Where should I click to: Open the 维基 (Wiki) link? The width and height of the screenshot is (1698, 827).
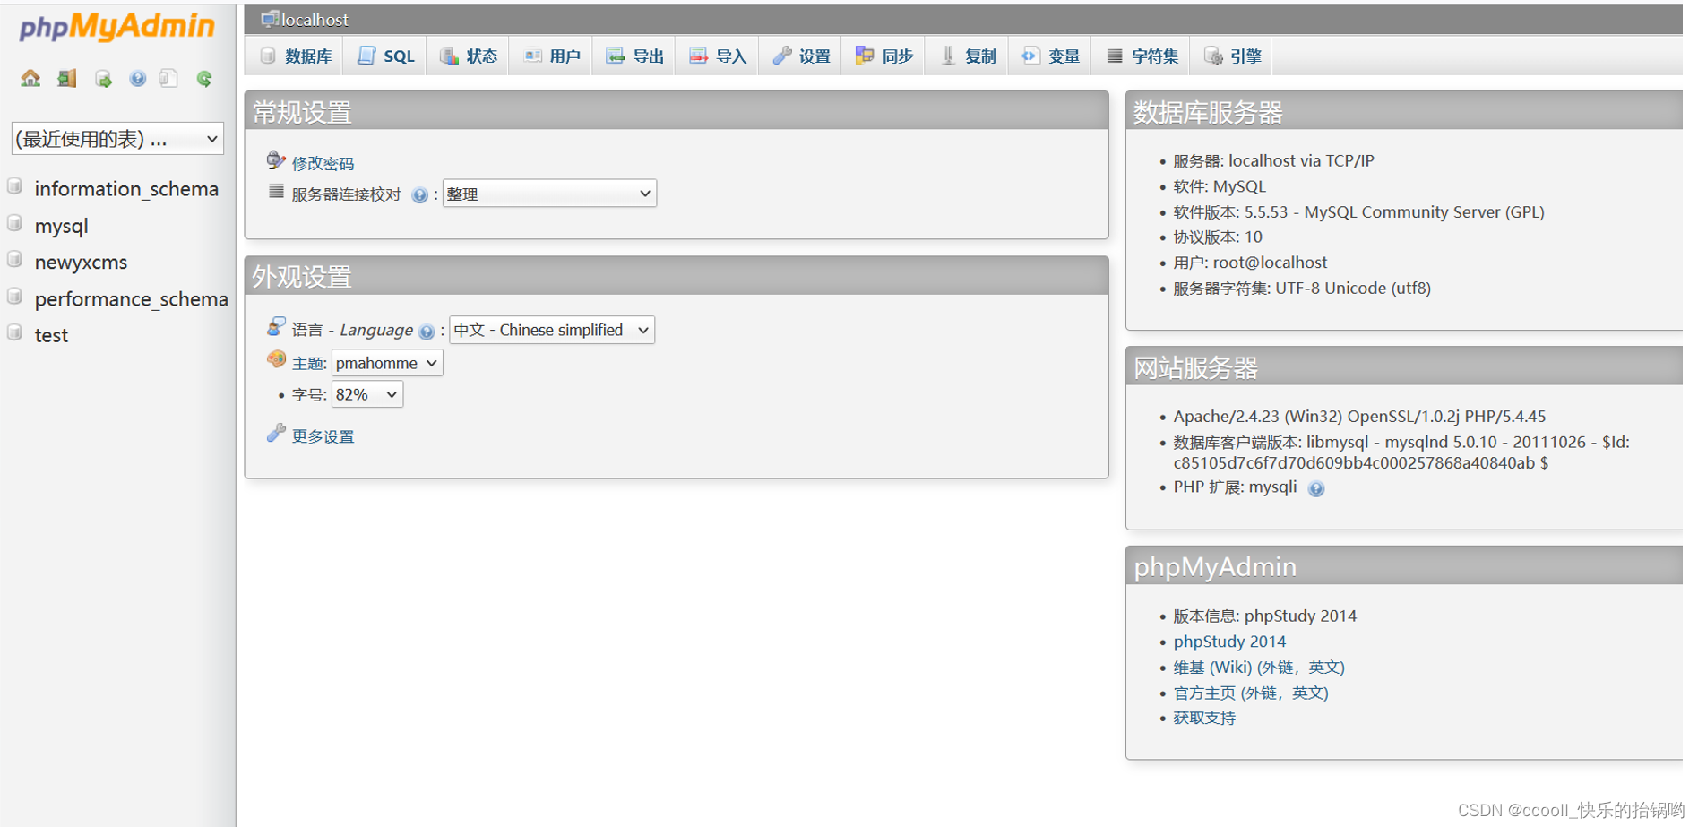[x=1259, y=668]
